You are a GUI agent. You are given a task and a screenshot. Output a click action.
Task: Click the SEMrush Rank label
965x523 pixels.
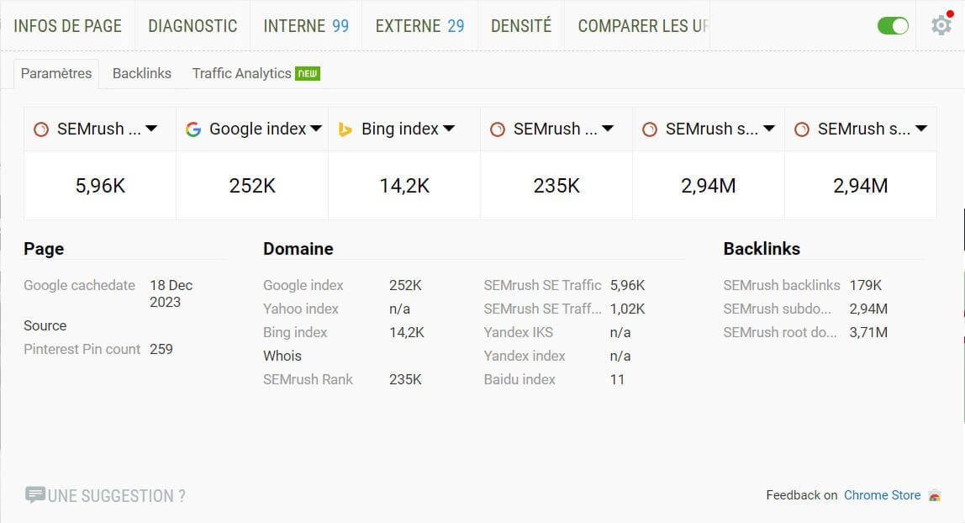point(308,379)
